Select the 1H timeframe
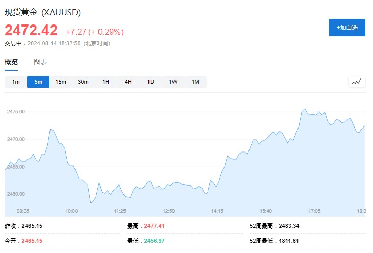 106,82
